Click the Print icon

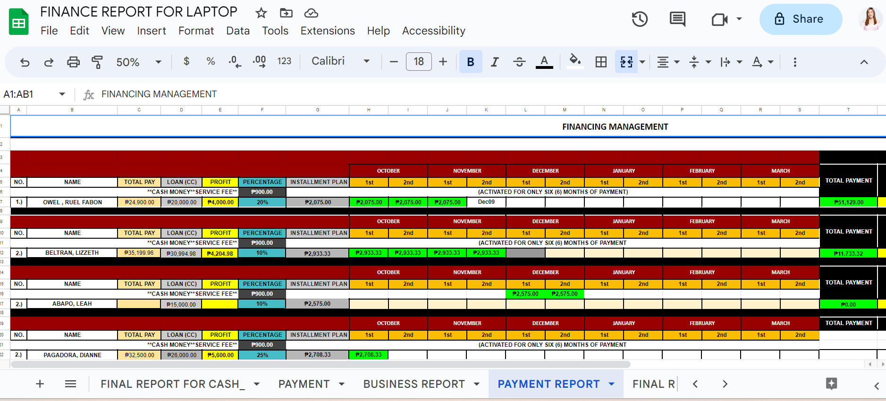pos(73,62)
